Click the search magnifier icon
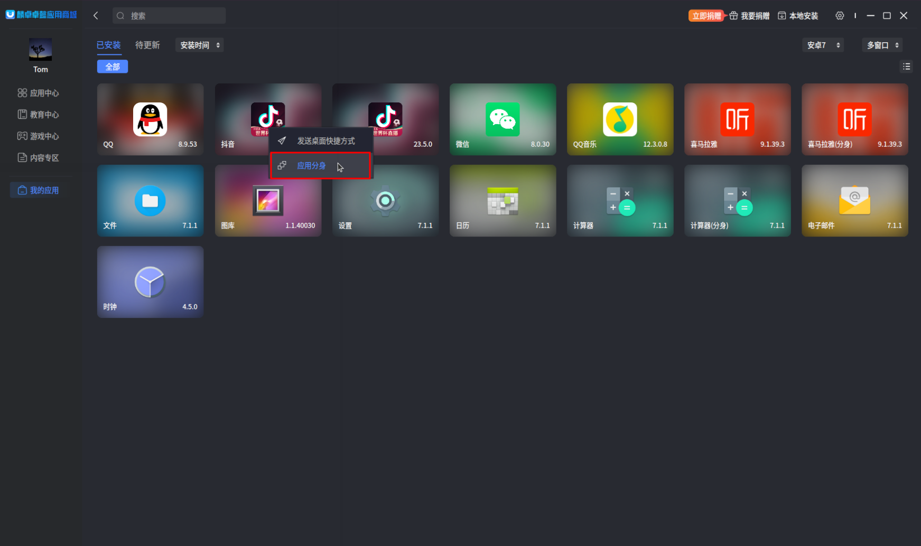The image size is (921, 546). click(x=120, y=16)
